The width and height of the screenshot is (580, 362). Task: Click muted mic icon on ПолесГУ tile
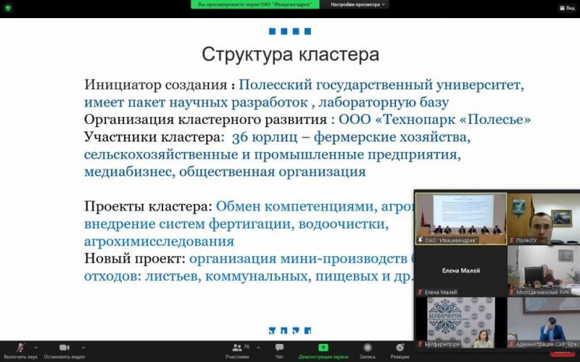coord(513,240)
